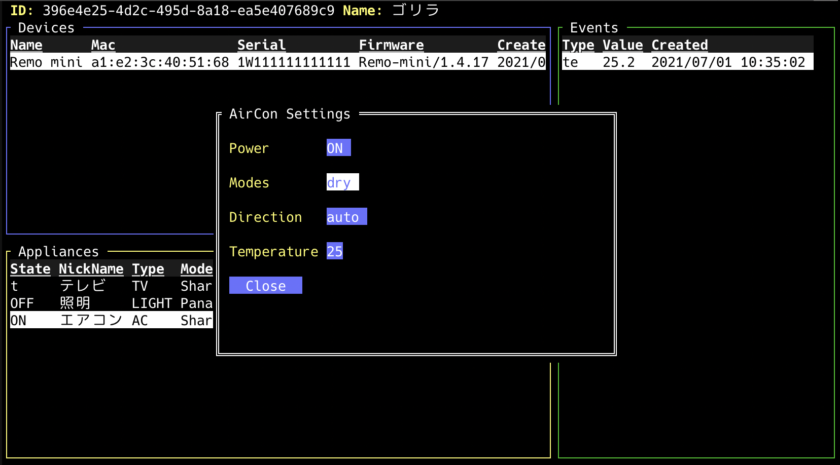This screenshot has width=840, height=465.
Task: Click the LIGHT type cell
Action: pos(152,303)
